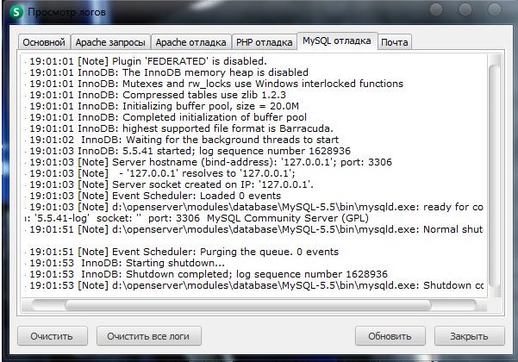The width and height of the screenshot is (518, 362).
Task: Click the Очистить button
Action: click(x=53, y=336)
